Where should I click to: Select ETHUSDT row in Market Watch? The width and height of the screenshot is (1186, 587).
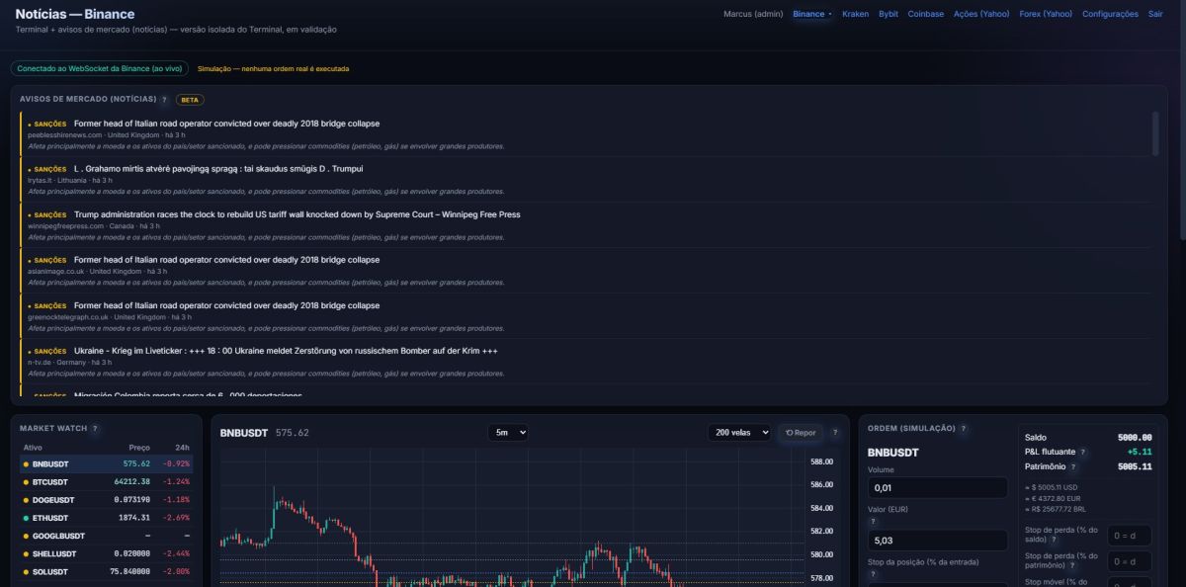[107, 518]
